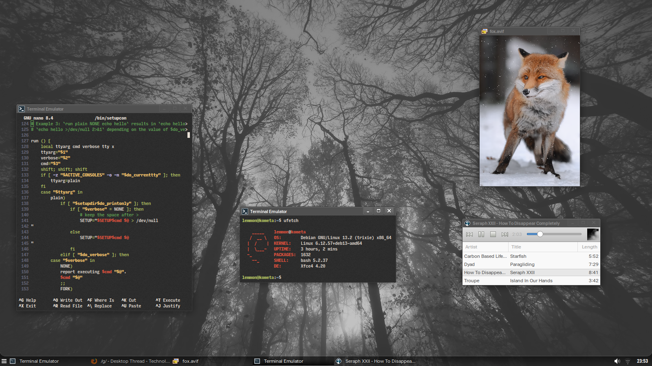Close the nano Terminal Emulator window
This screenshot has width=652, height=366.
(185, 109)
